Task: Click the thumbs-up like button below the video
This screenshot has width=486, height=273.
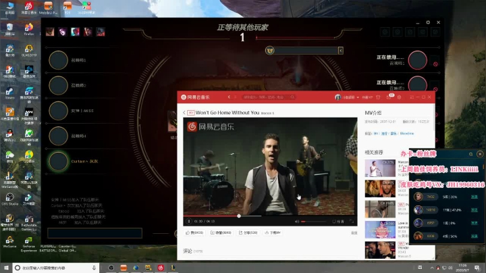Action: 194,232
